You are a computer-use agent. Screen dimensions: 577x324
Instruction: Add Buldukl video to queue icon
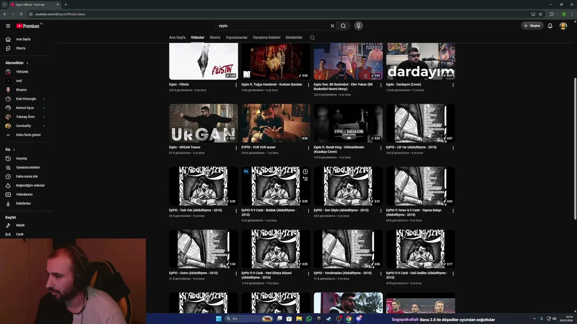click(305, 179)
